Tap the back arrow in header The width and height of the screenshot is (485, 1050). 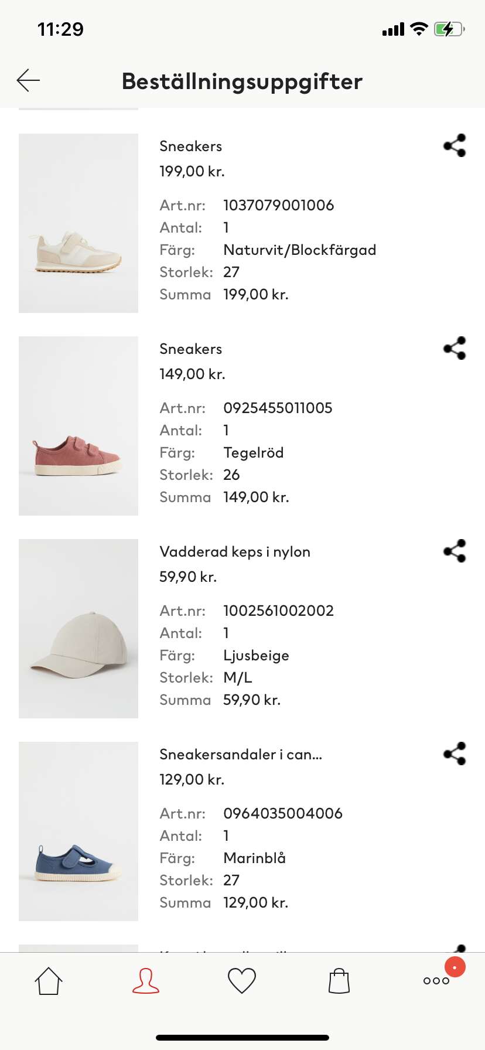[x=28, y=80]
